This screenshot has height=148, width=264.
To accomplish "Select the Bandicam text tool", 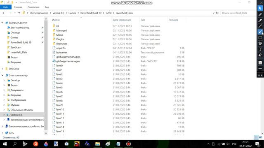I will pyautogui.click(x=260, y=49).
